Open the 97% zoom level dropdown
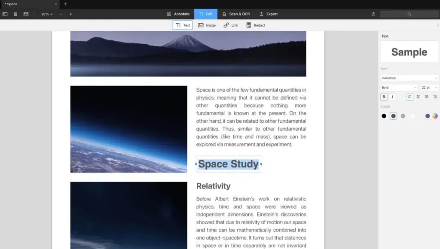 (x=47, y=14)
